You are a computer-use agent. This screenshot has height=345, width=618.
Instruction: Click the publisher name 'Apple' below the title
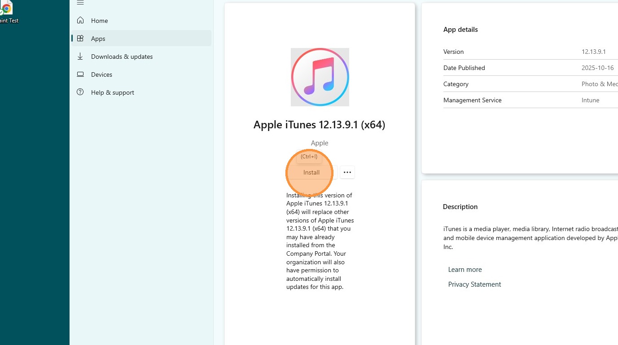coord(320,143)
